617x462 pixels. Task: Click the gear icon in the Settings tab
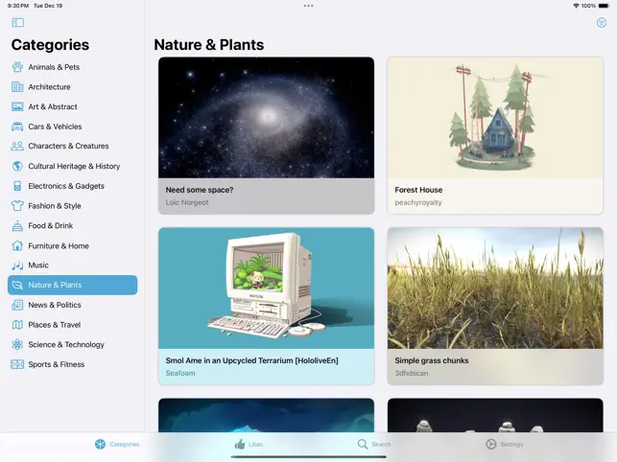pyautogui.click(x=491, y=445)
